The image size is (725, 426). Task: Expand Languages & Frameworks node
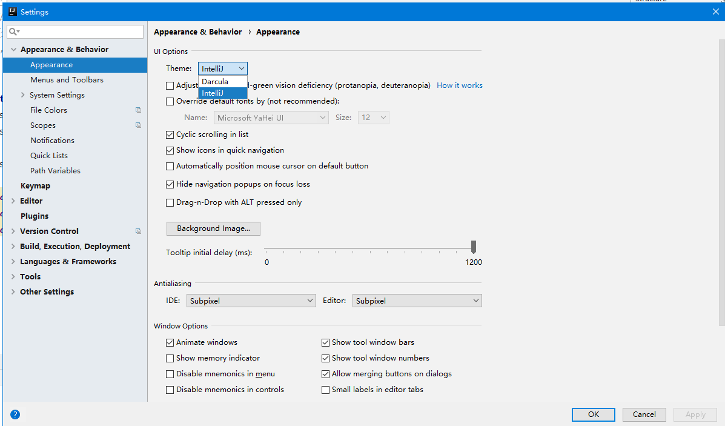pos(13,261)
